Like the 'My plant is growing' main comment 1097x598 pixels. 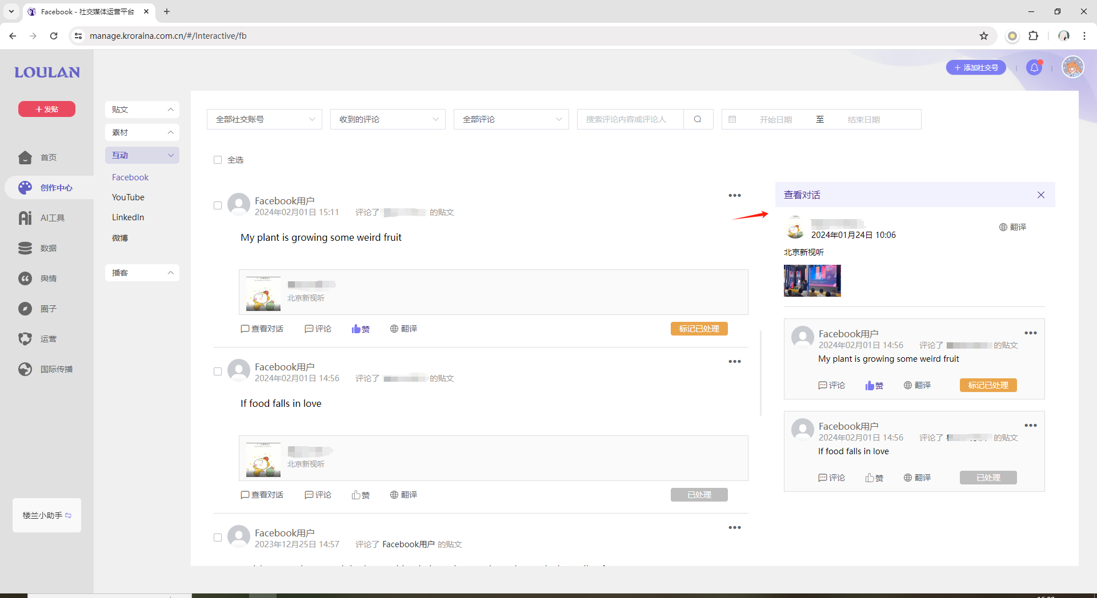pyautogui.click(x=361, y=329)
